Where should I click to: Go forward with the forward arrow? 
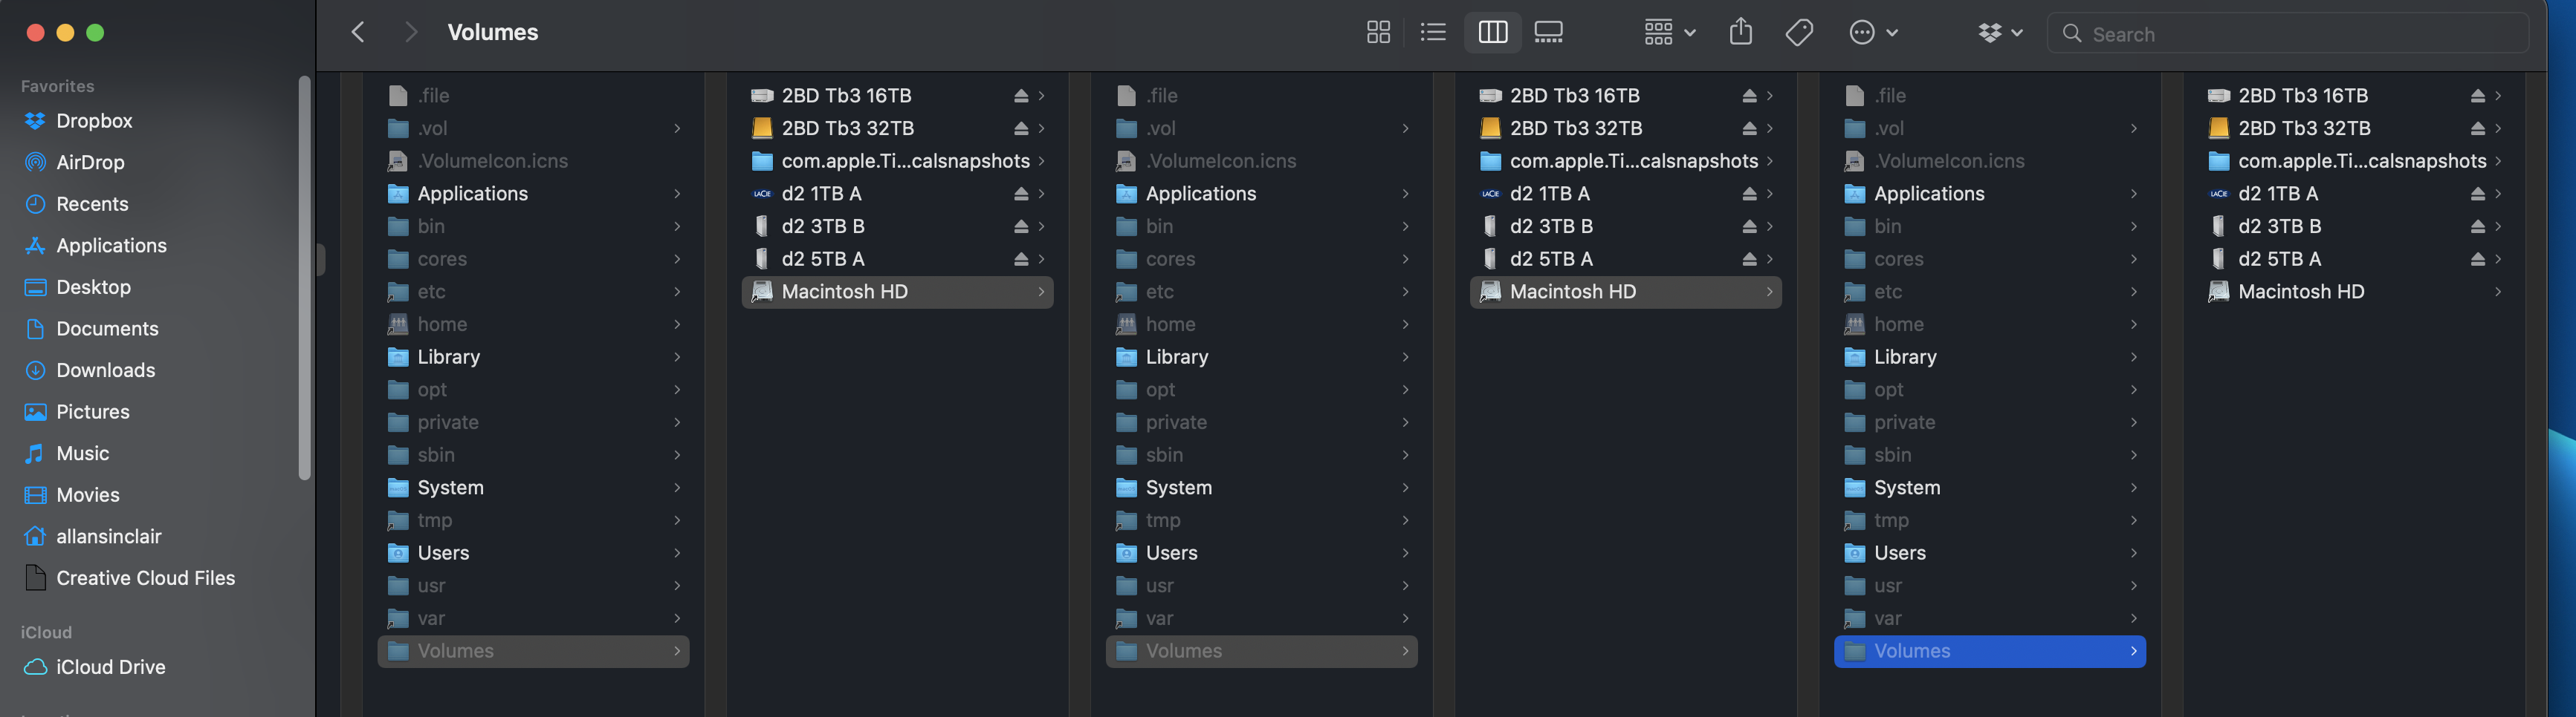[x=410, y=33]
